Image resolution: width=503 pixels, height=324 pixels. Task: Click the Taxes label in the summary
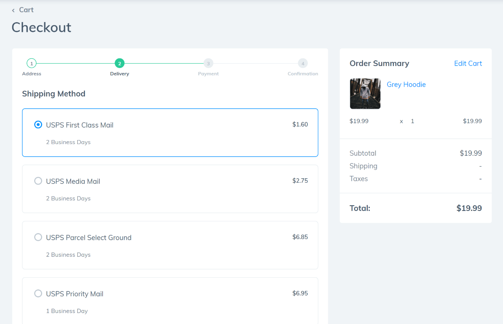[x=359, y=179]
